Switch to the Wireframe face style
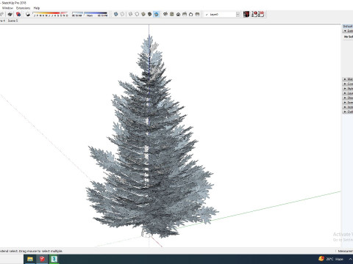 point(131,14)
